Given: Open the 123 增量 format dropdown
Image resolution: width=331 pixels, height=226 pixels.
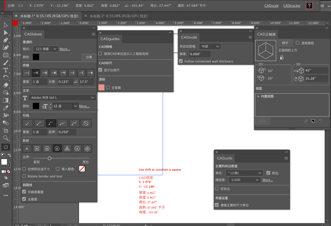Looking at the screenshot, I should click(x=45, y=49).
